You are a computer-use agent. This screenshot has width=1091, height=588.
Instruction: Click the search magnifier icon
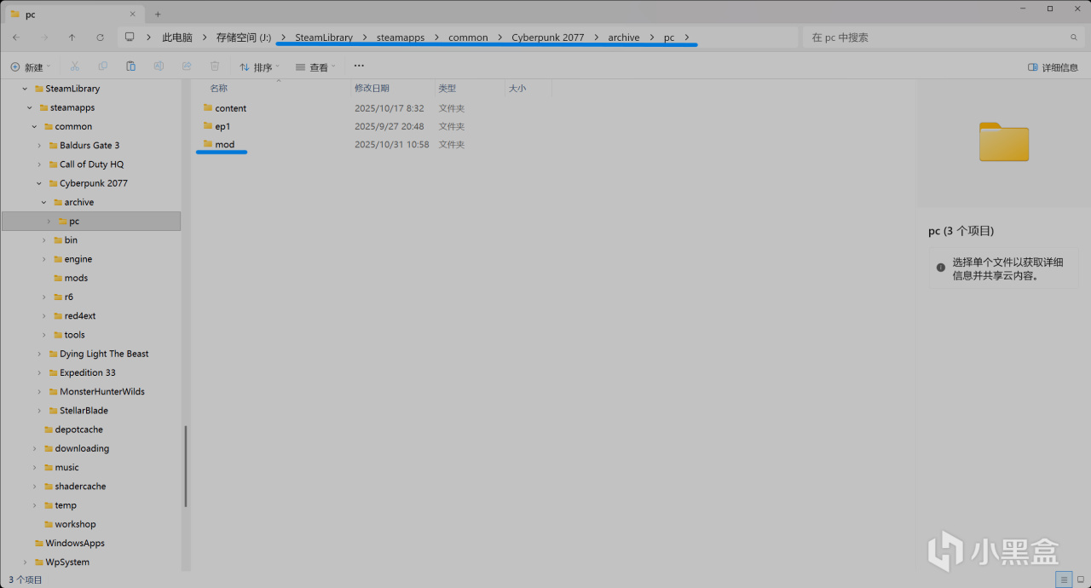pos(1074,37)
